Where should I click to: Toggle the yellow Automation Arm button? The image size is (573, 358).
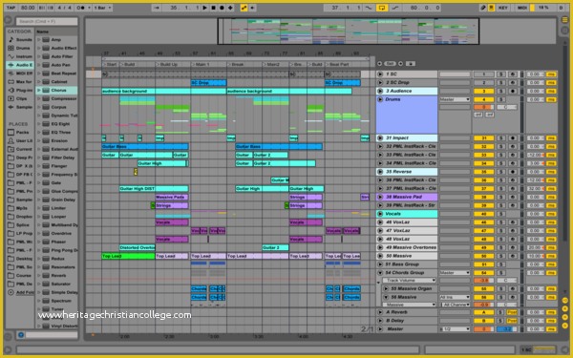244,8
